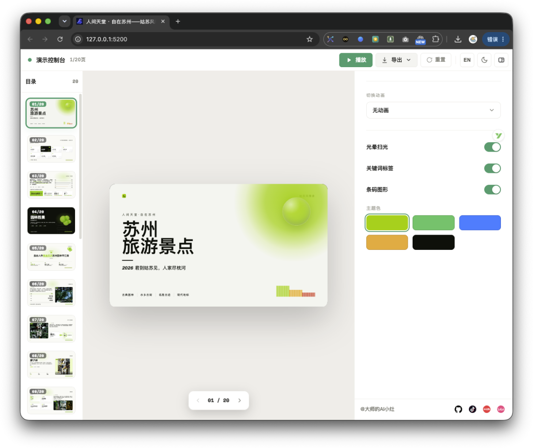Pick the blue theme color

click(x=480, y=223)
